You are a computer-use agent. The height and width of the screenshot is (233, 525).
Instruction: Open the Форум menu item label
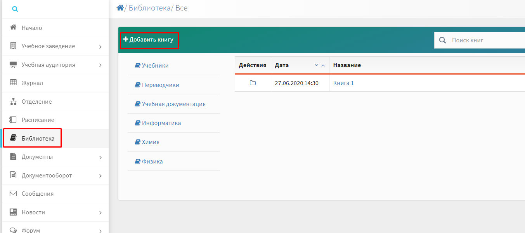tap(31, 230)
